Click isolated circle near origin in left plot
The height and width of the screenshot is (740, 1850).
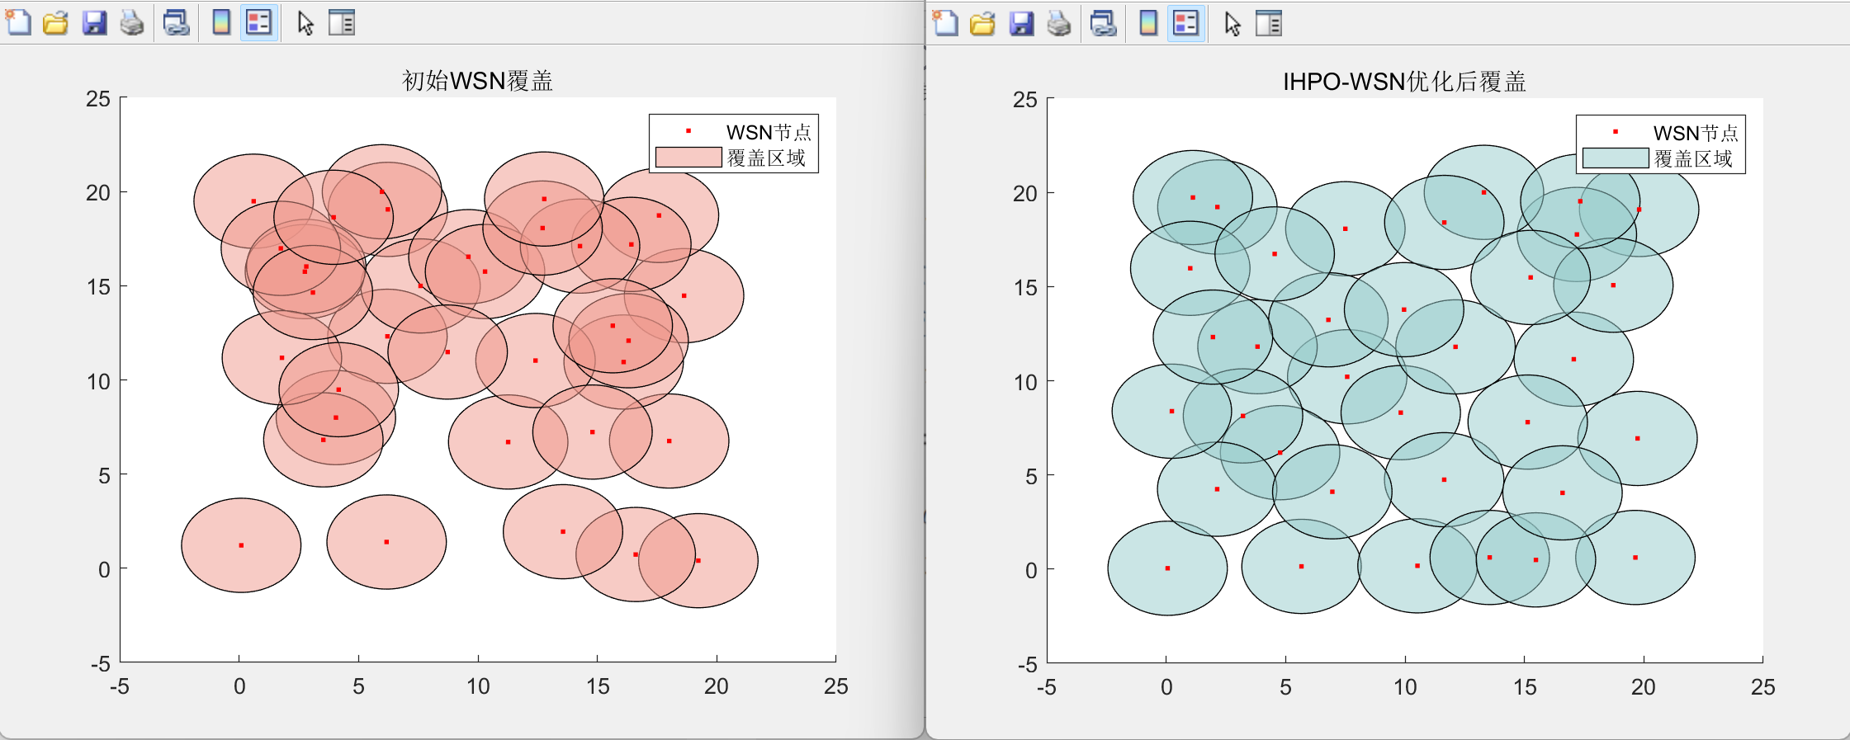241,545
